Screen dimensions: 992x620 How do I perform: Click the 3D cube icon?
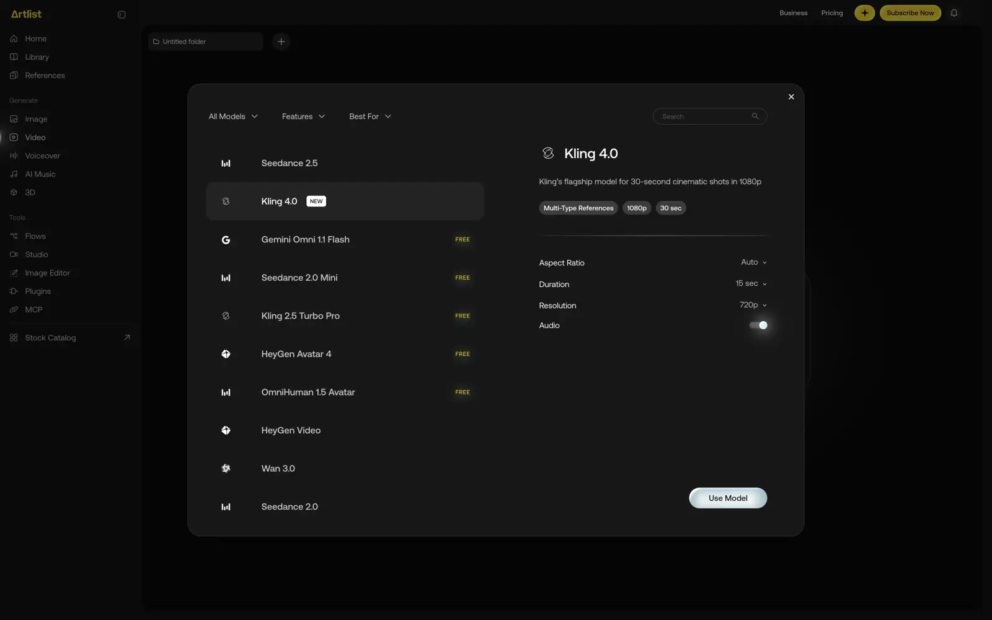click(14, 192)
